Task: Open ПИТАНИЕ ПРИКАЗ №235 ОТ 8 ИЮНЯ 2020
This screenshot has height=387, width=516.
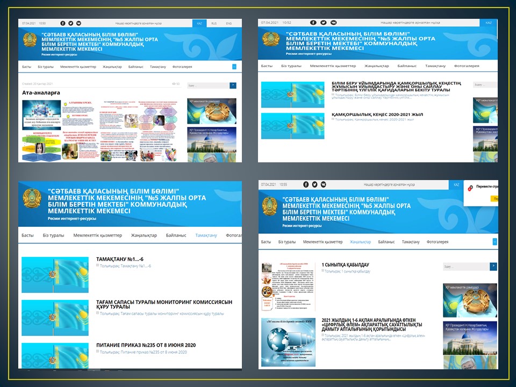Action: (x=146, y=345)
